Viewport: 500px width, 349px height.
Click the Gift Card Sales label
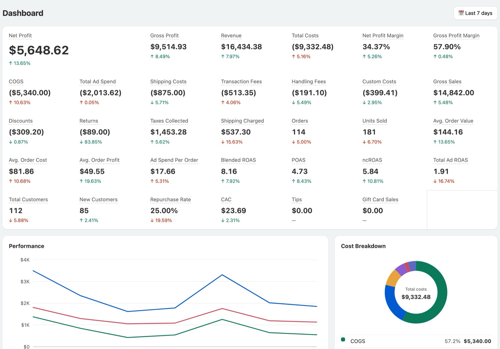coord(380,199)
